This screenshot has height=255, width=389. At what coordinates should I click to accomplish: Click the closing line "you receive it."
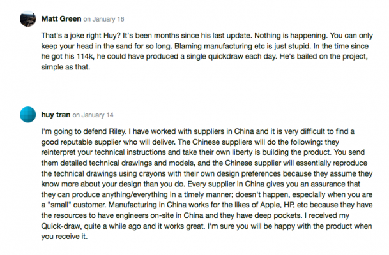65,237
